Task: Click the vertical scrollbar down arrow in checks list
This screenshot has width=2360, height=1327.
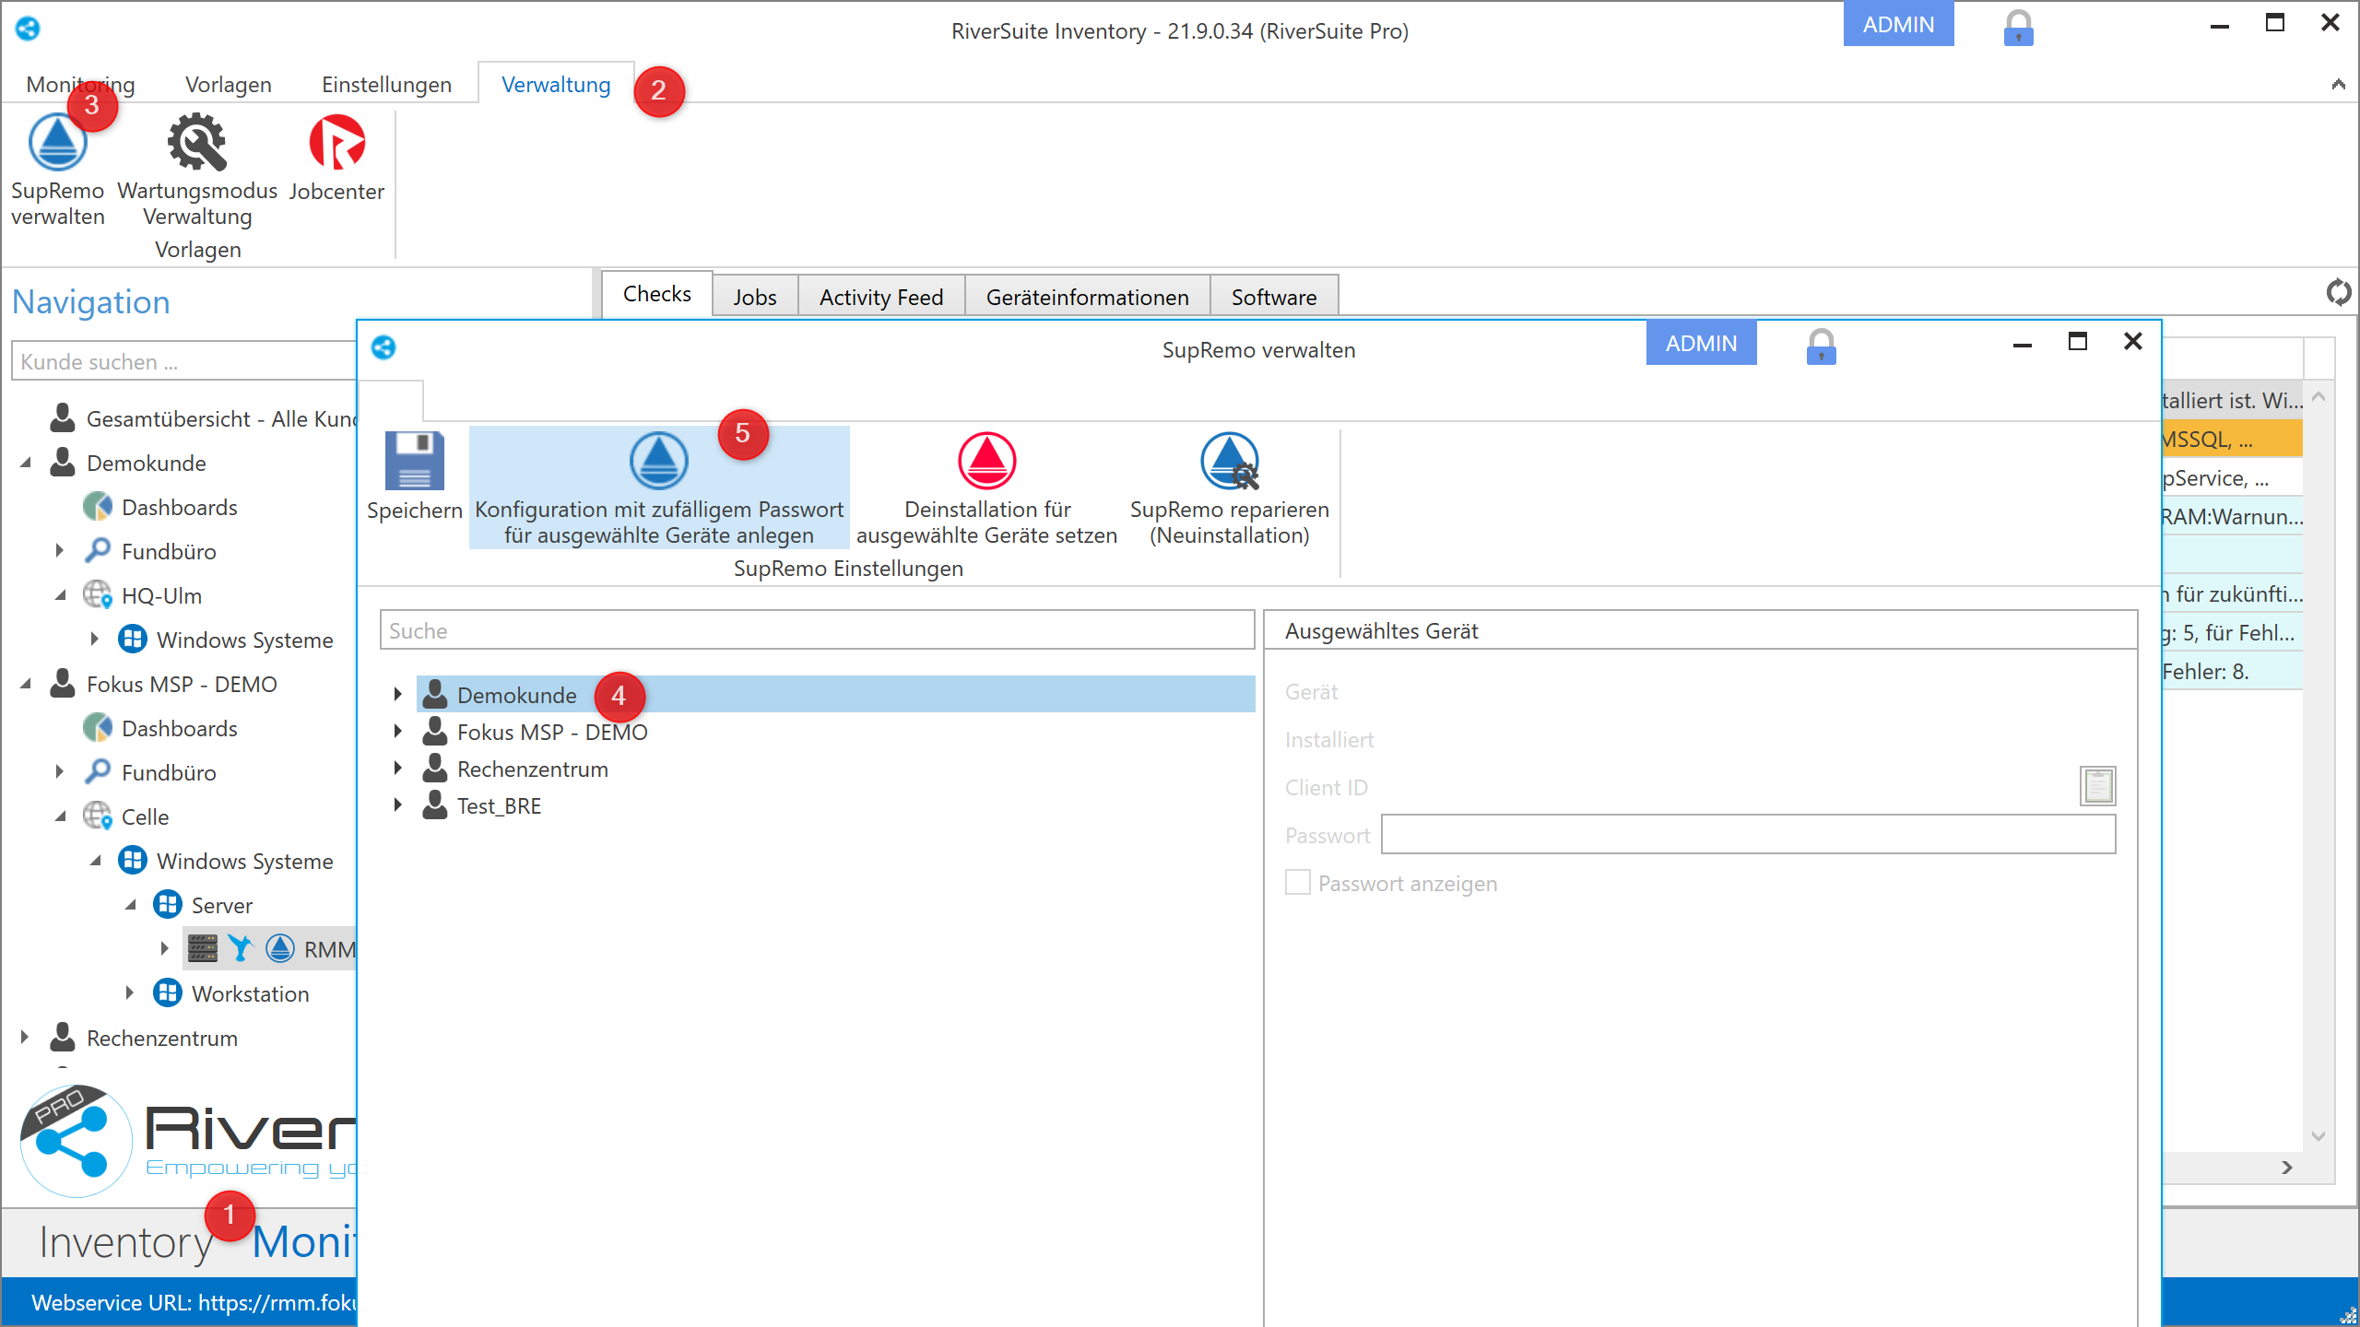Action: point(2319,1136)
